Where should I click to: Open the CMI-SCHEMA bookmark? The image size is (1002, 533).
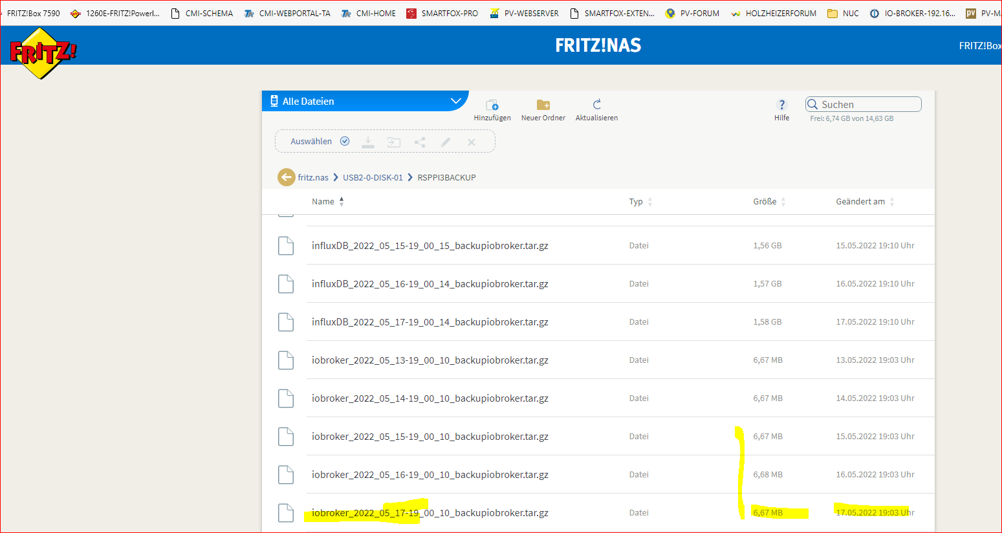[202, 13]
